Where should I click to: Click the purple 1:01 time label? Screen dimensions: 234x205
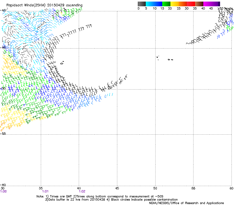click(x=45, y=191)
